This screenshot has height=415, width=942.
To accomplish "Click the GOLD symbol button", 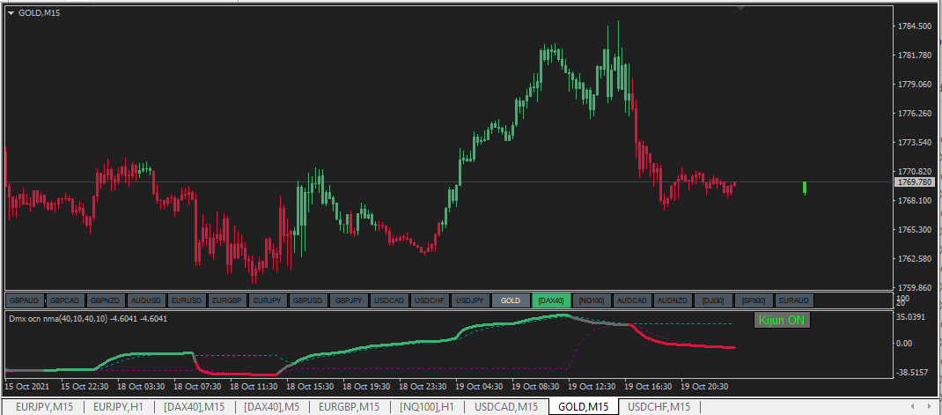I will tap(511, 300).
